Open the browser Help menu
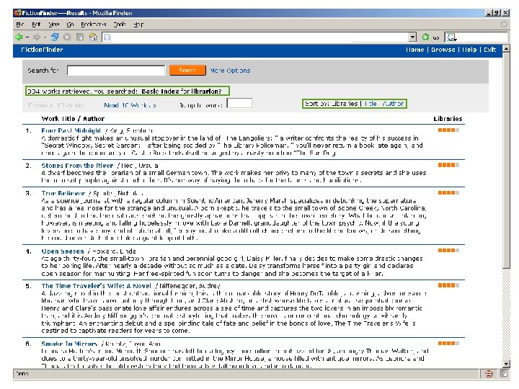The height and width of the screenshot is (389, 519). coord(138,24)
